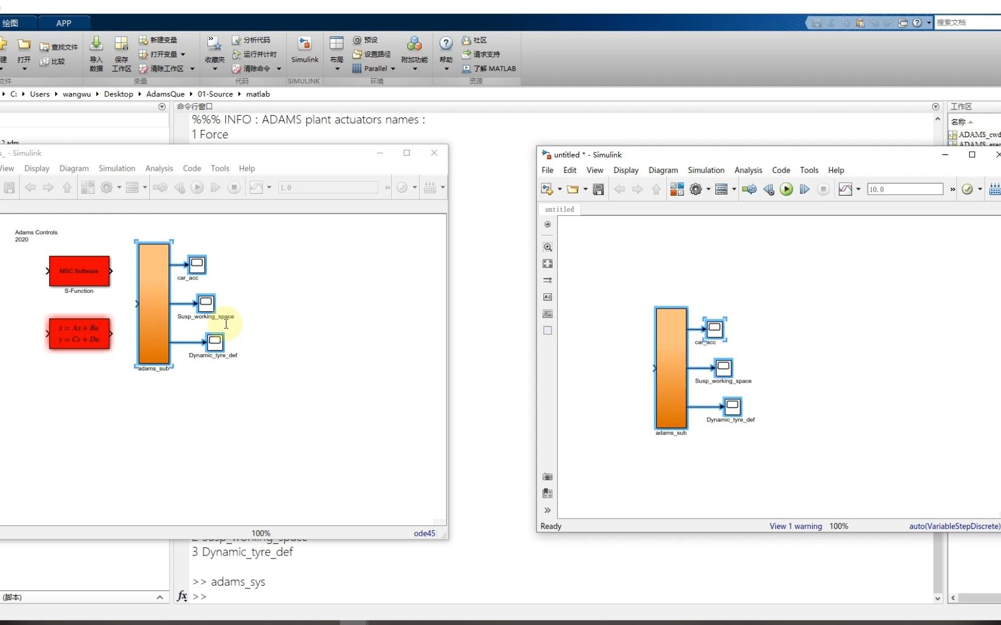Viewport: 1001px width, 625px height.
Task: Click Import Data icon in MATLAB ribbon
Action: point(96,53)
